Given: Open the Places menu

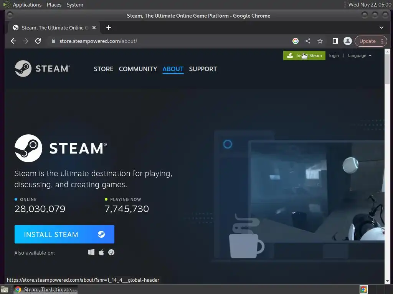Looking at the screenshot, I should coord(54,5).
